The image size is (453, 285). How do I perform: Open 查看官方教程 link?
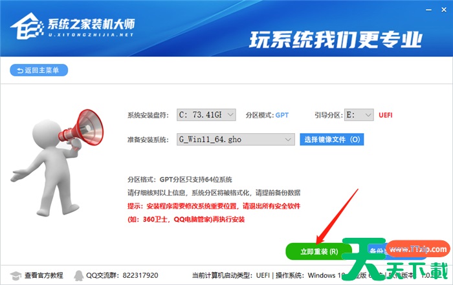43,275
